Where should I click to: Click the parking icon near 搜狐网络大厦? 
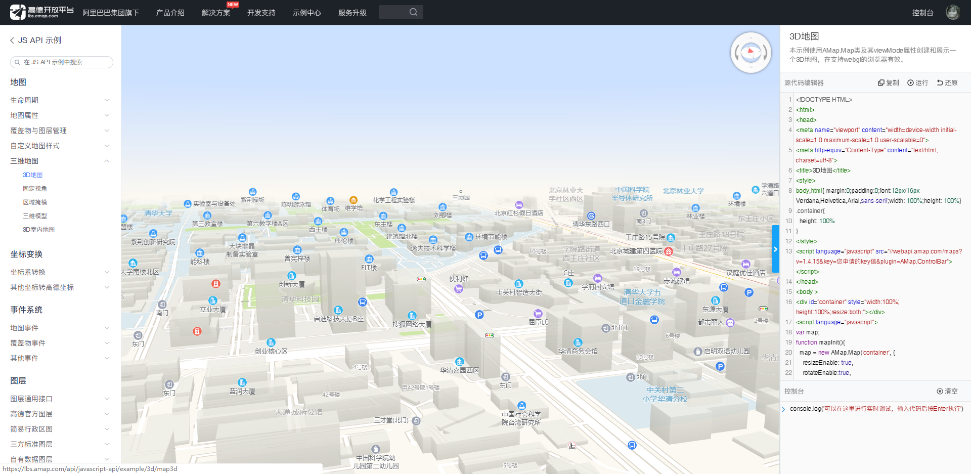pos(479,315)
